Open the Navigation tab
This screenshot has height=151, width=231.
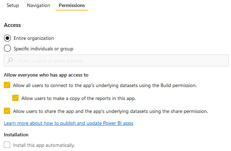39,6
